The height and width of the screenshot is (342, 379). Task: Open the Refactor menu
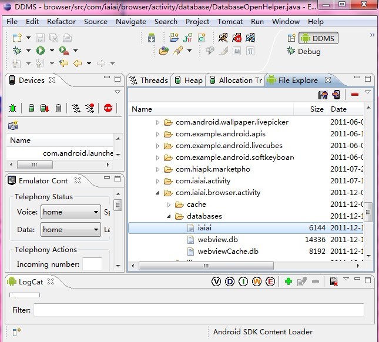[x=61, y=22]
